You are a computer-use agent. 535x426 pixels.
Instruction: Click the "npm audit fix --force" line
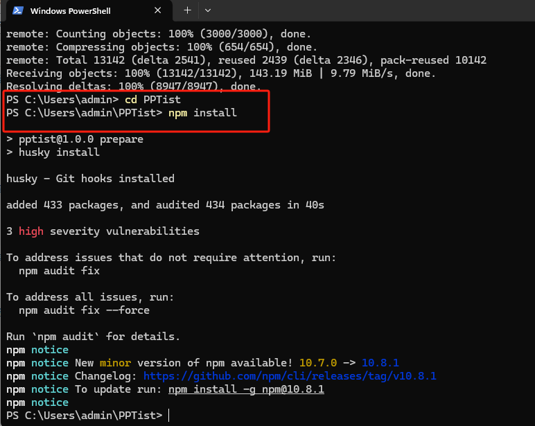click(x=84, y=310)
